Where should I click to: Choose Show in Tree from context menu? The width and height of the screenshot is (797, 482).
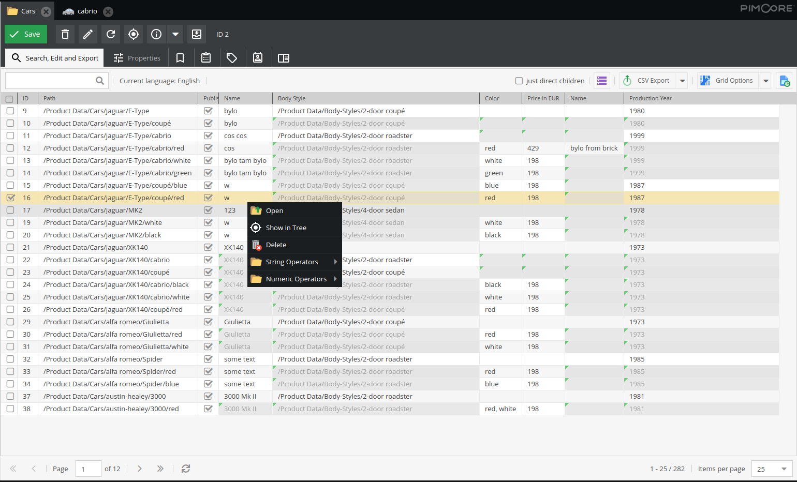point(295,228)
